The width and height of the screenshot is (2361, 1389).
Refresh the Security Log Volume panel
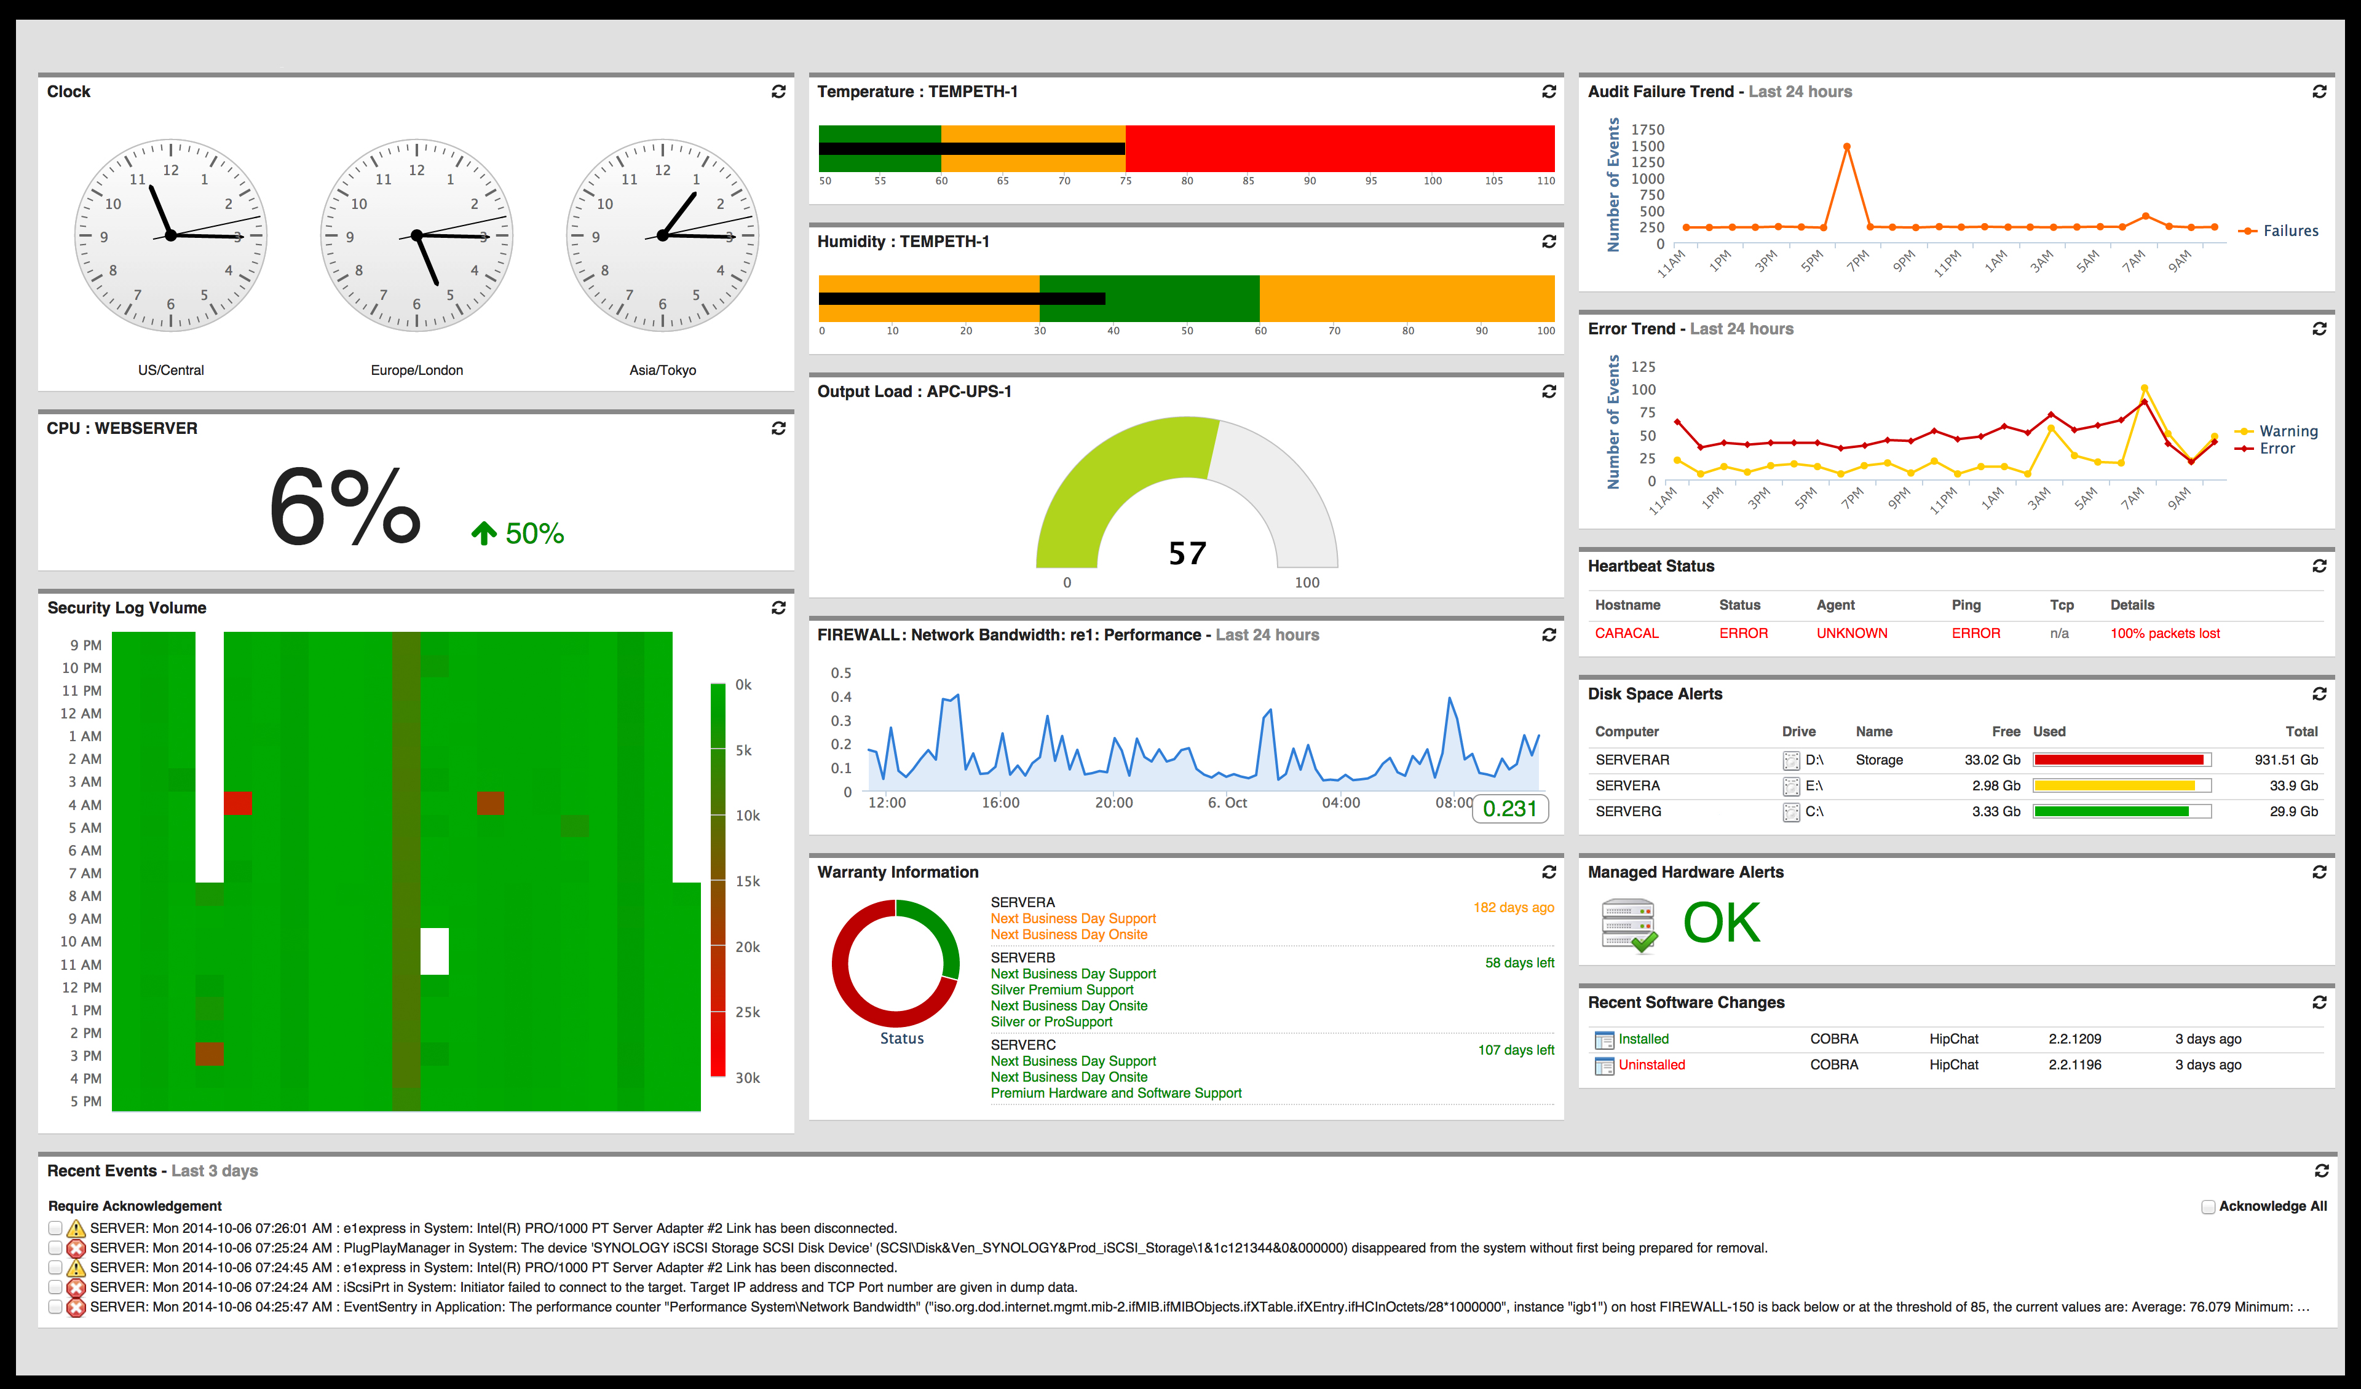tap(778, 608)
